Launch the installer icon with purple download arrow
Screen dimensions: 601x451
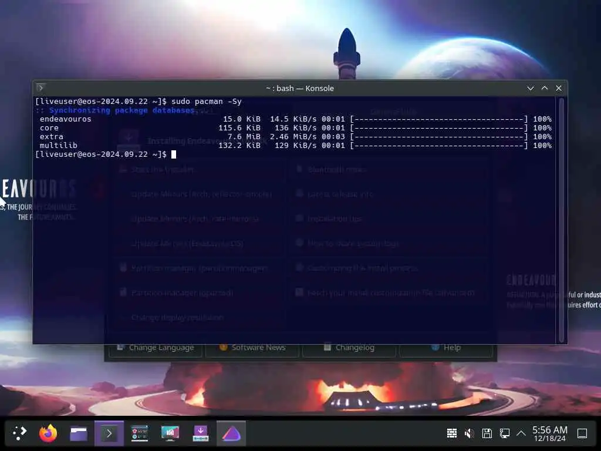coord(201,433)
